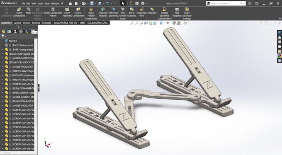This screenshot has width=282, height=155.
Task: Pin the menu bar with pushpin icon
Action: 62,3
